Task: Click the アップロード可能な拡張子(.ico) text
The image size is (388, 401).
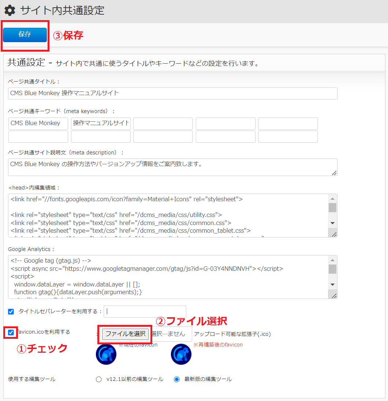Action: (232, 334)
